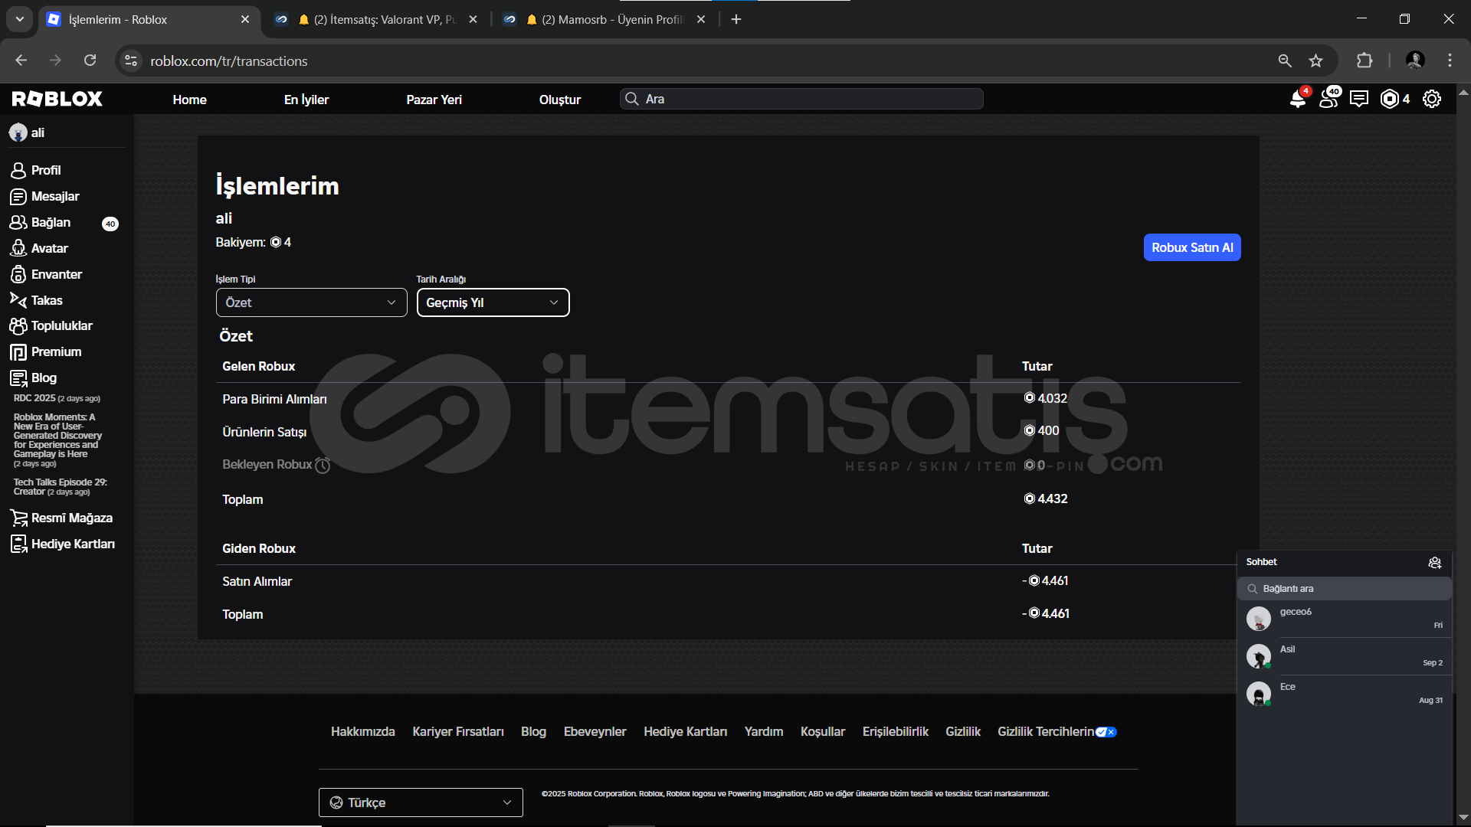Open Resmî Mağaza from the sidebar
The height and width of the screenshot is (827, 1471).
coord(61,518)
